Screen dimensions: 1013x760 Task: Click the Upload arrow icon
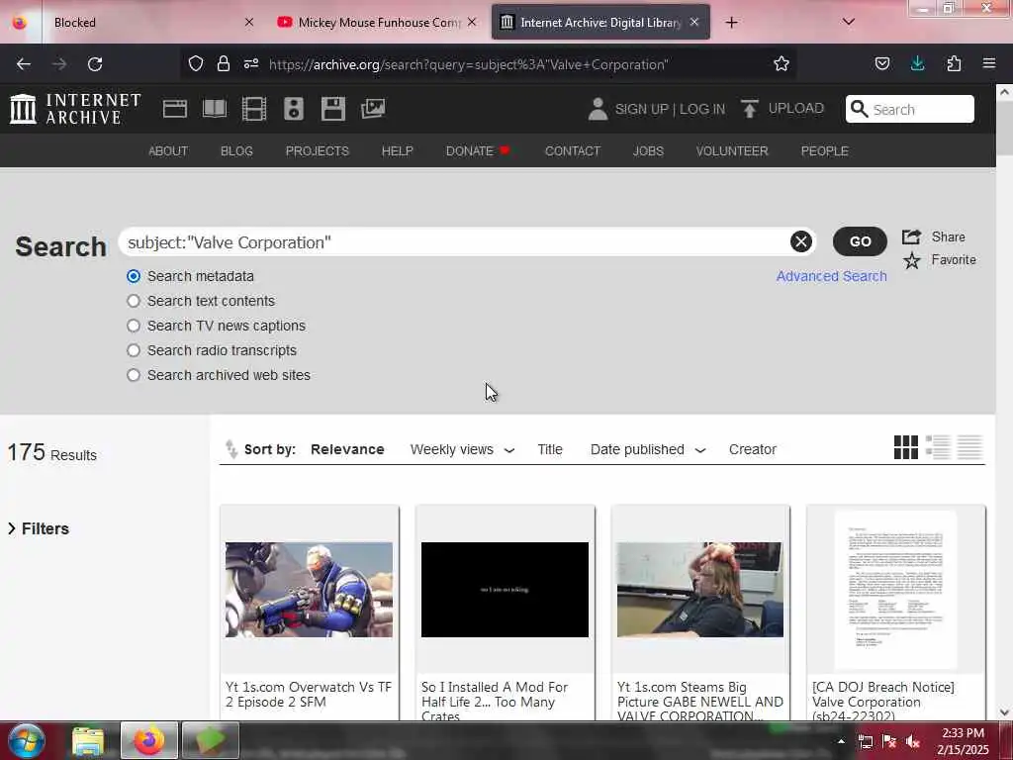pos(750,109)
